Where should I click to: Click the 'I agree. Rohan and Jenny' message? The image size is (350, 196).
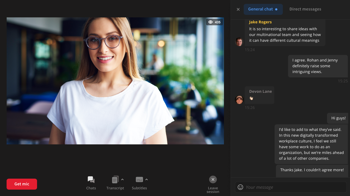point(318,66)
